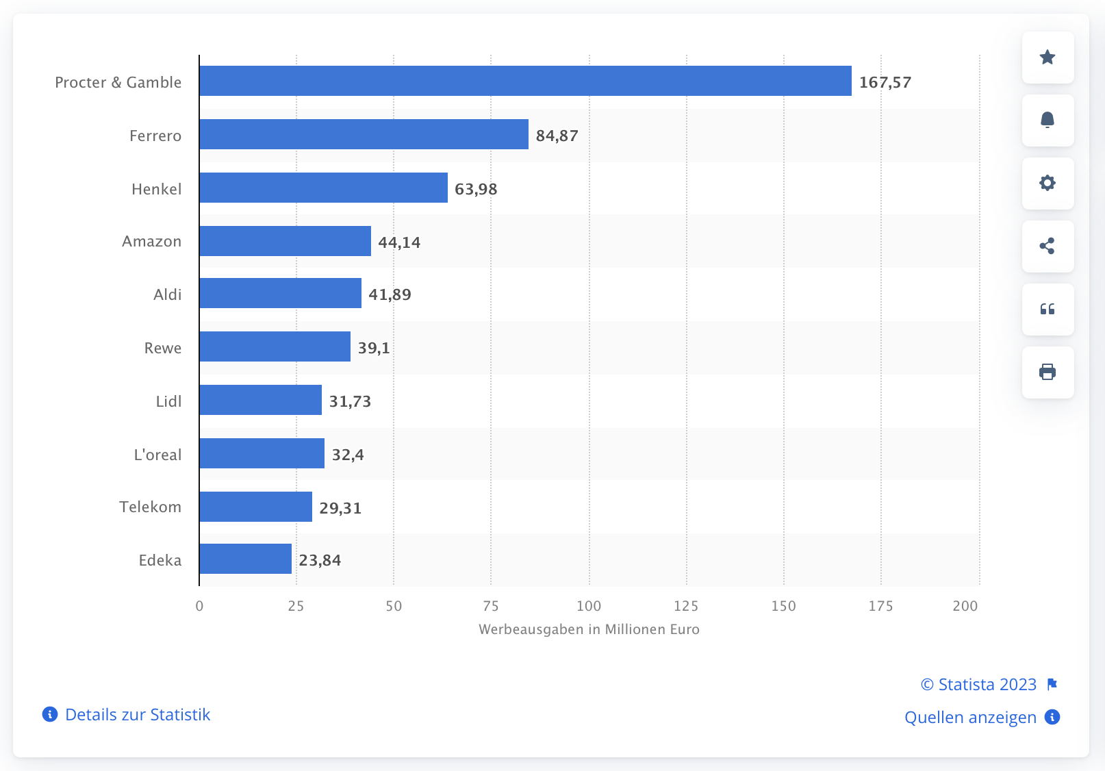Click the Telekom axis label
The width and height of the screenshot is (1105, 771).
point(151,507)
